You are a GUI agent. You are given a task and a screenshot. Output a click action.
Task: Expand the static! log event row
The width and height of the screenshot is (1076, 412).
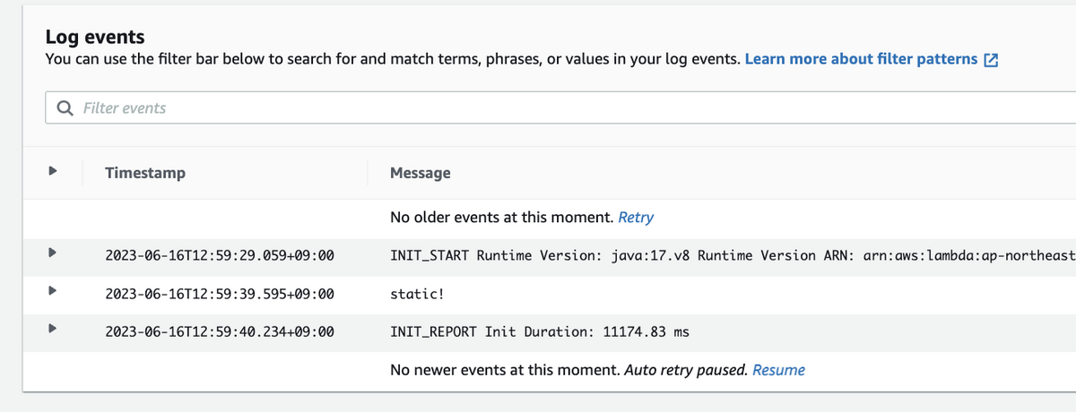point(53,291)
